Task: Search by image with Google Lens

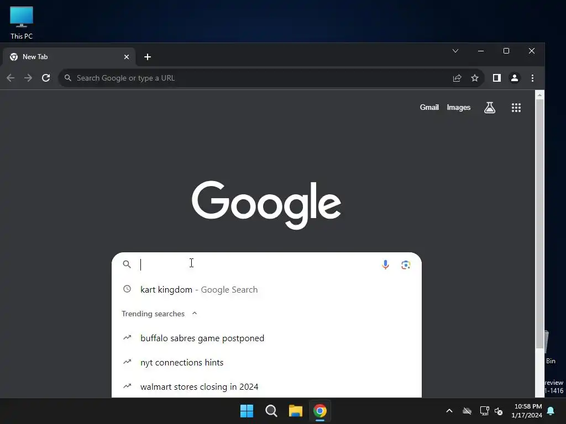Action: pos(406,264)
